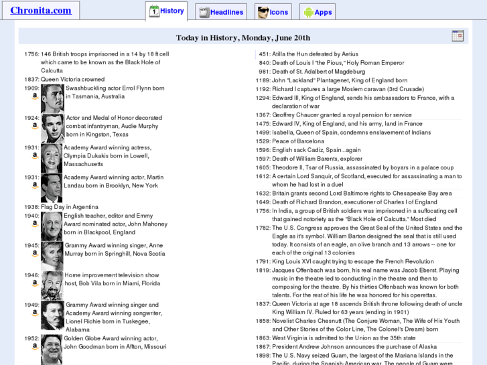Click Amazon icon beside John Goodman entry
The image size is (487, 365).
34,347
